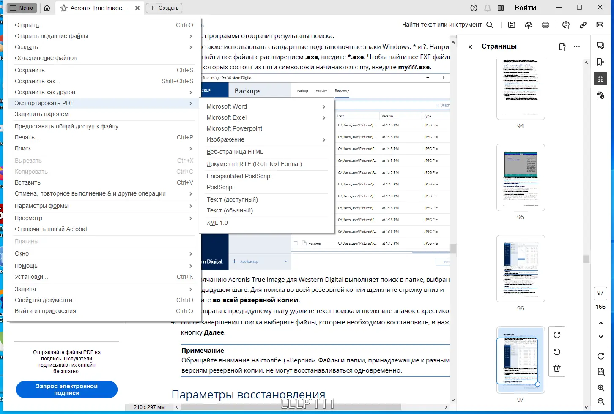Select XML 1.0 export format

coord(217,223)
